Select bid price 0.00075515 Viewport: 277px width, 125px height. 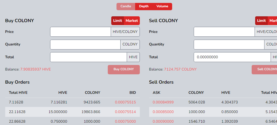[126, 102]
